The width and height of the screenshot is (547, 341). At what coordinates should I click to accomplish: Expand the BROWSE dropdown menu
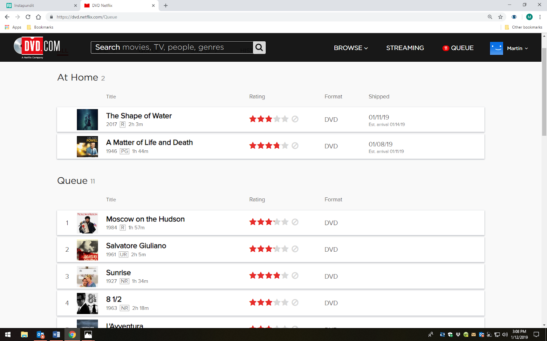click(351, 48)
